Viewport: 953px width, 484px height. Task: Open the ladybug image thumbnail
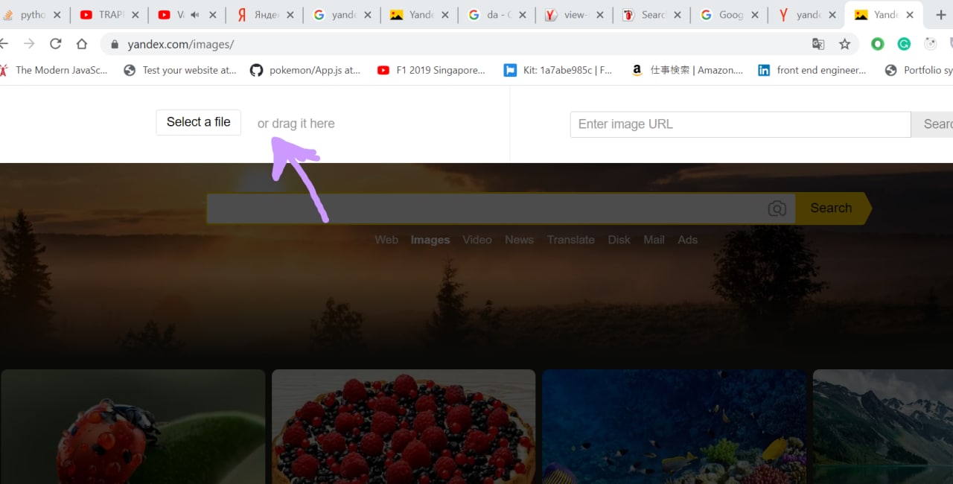pyautogui.click(x=133, y=427)
